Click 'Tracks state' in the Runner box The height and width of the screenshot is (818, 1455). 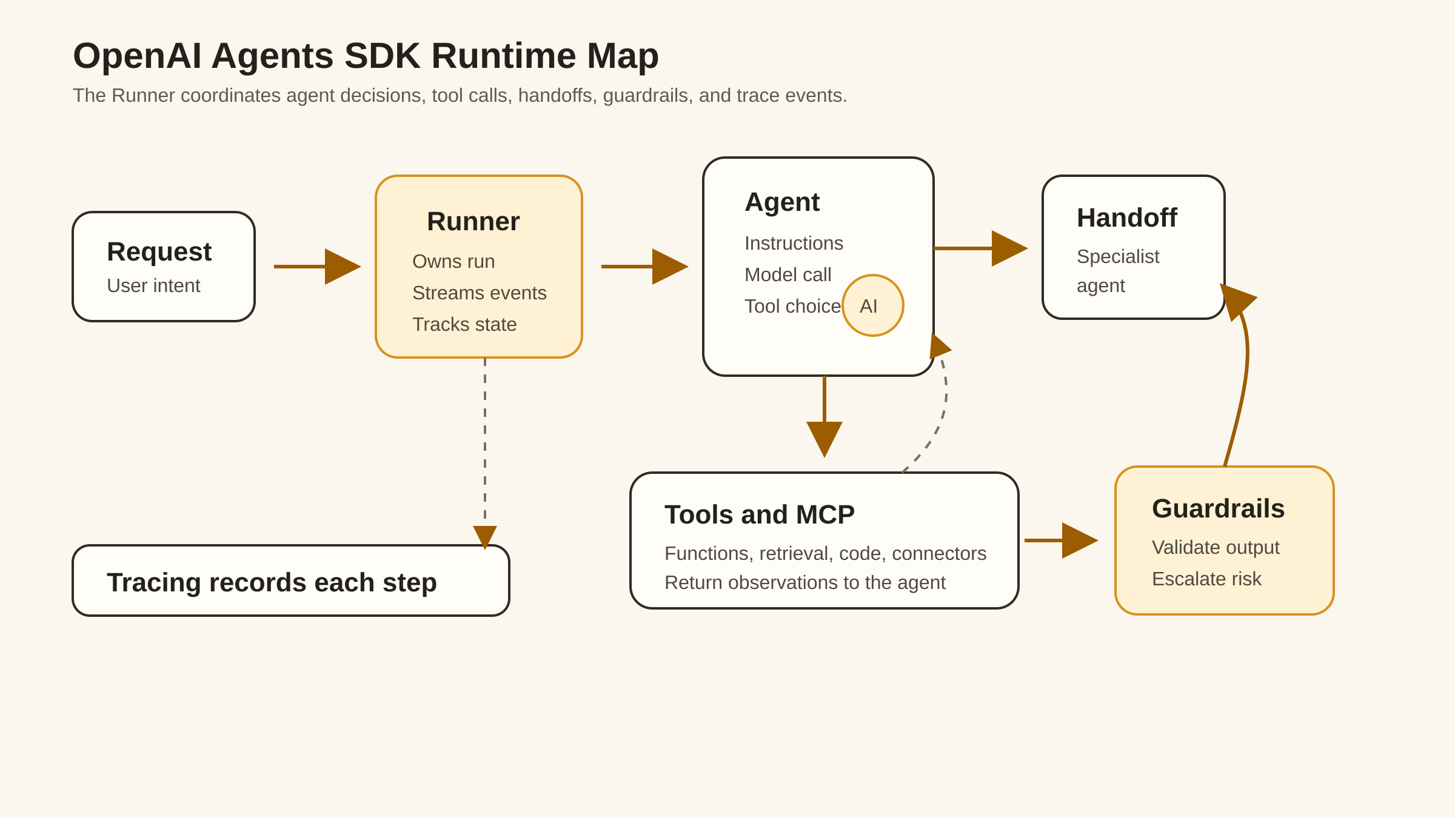pos(464,324)
